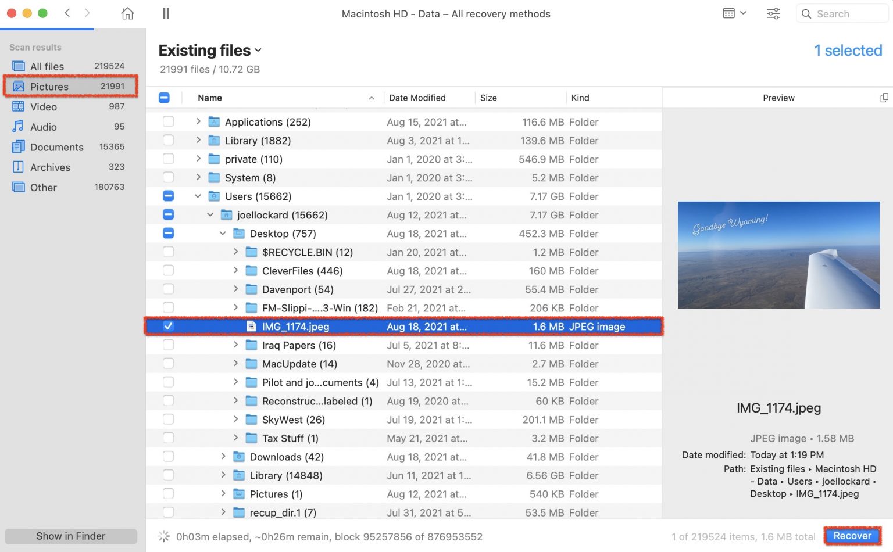The height and width of the screenshot is (552, 893).
Task: Select the Documents category in the sidebar
Action: click(55, 147)
